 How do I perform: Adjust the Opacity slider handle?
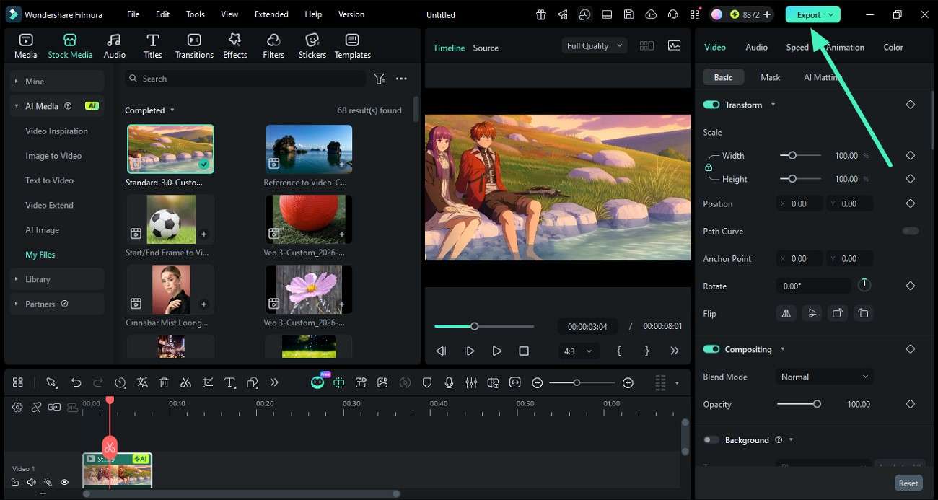point(817,404)
